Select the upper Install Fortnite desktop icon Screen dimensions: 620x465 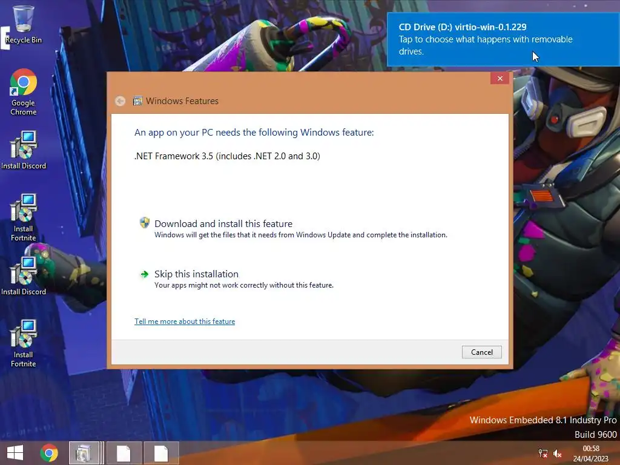(24, 217)
